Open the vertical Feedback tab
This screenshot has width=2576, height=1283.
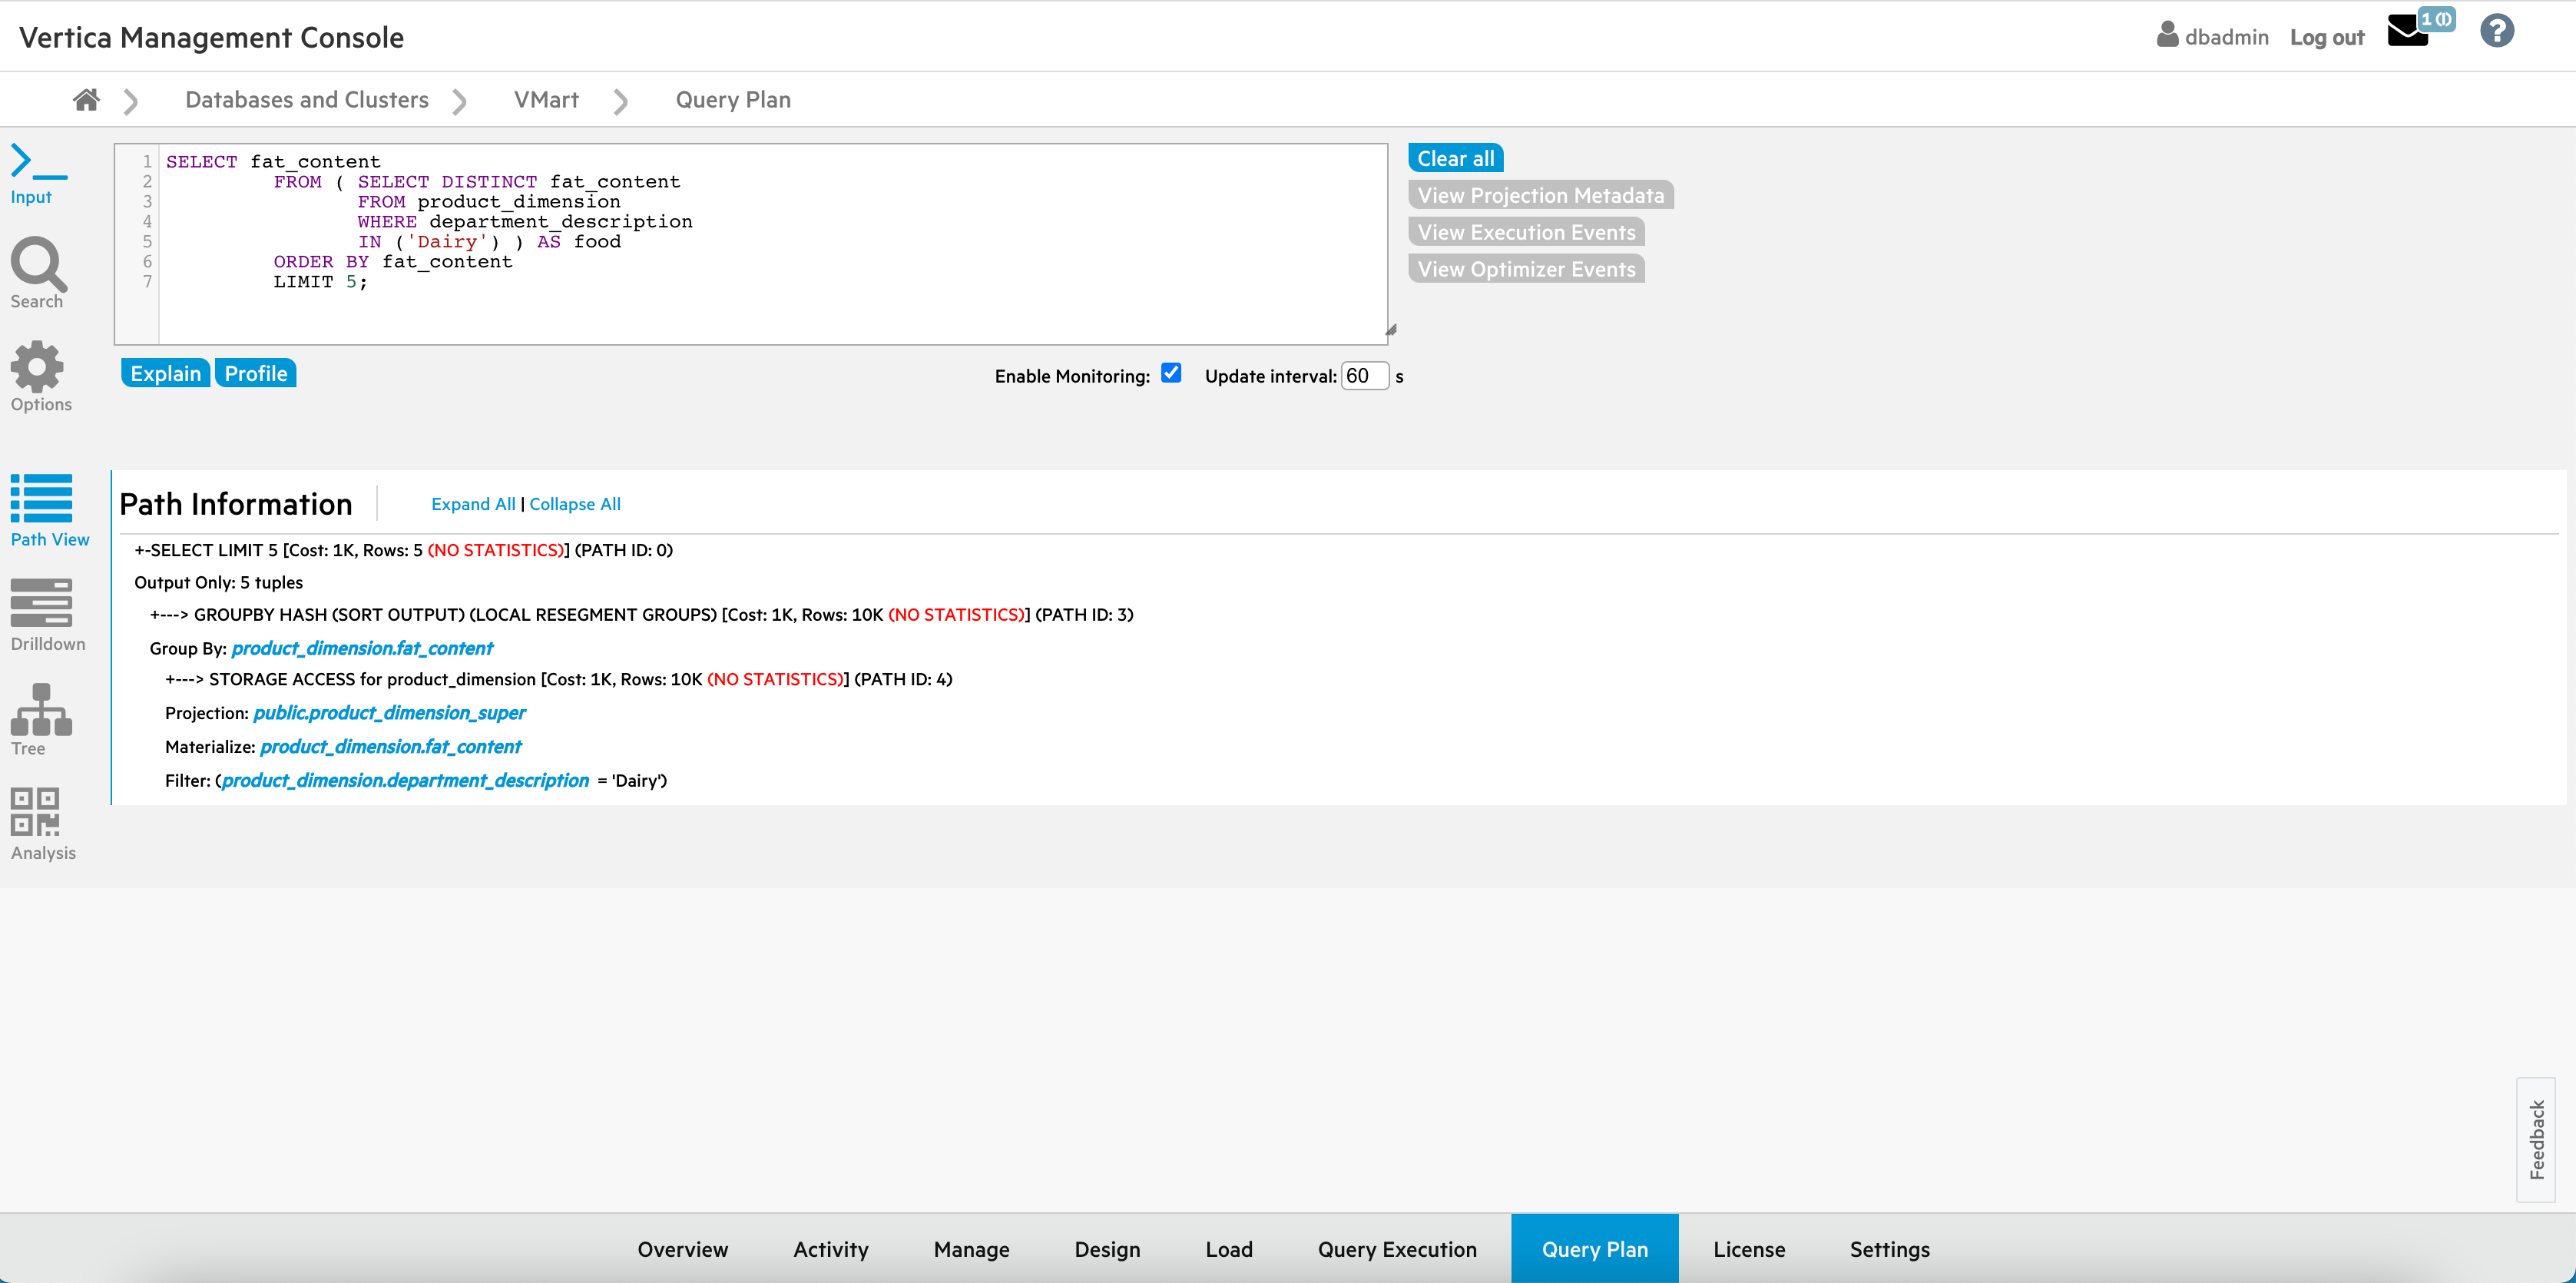click(x=2536, y=1139)
